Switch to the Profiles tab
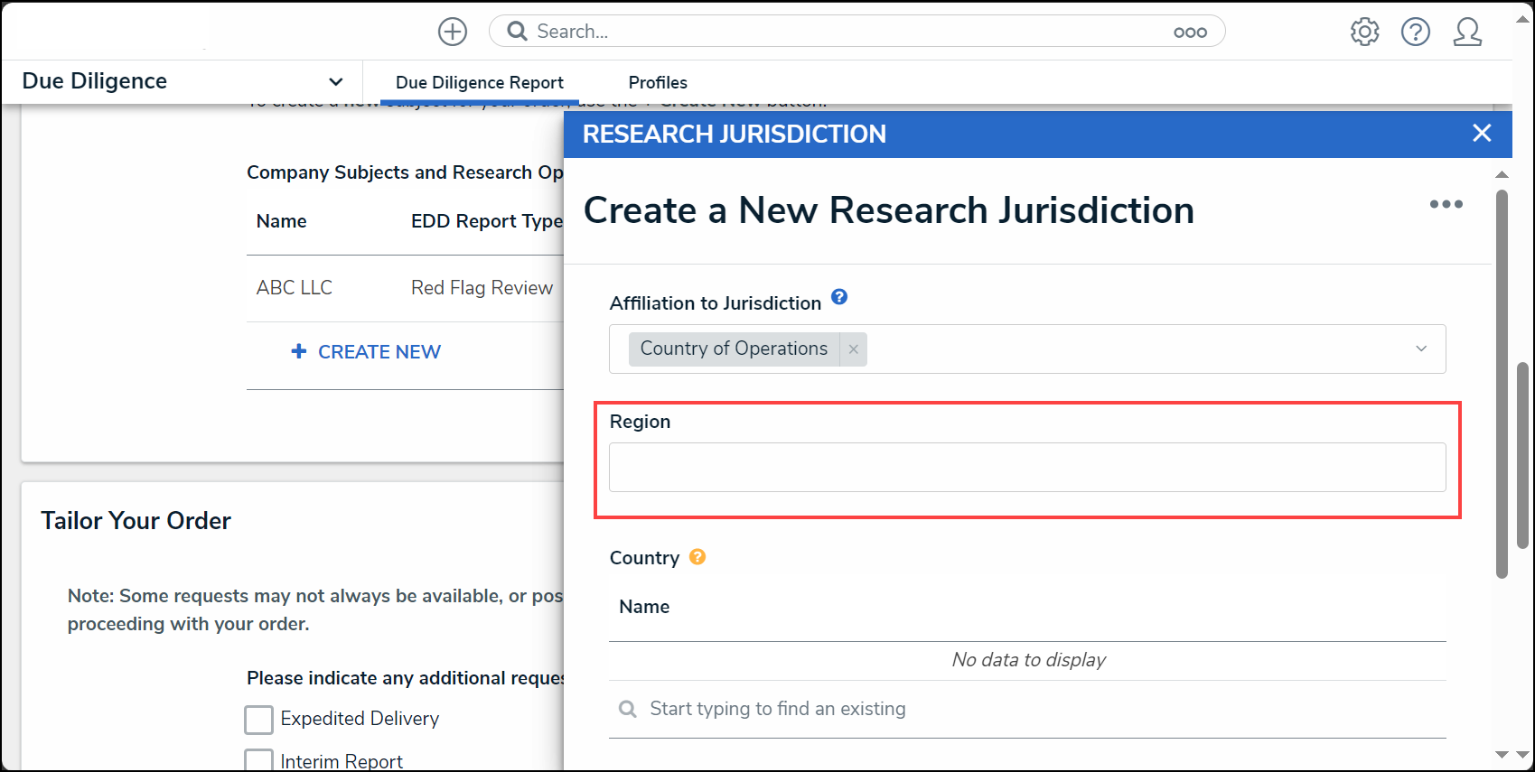This screenshot has height=772, width=1535. pyautogui.click(x=658, y=82)
